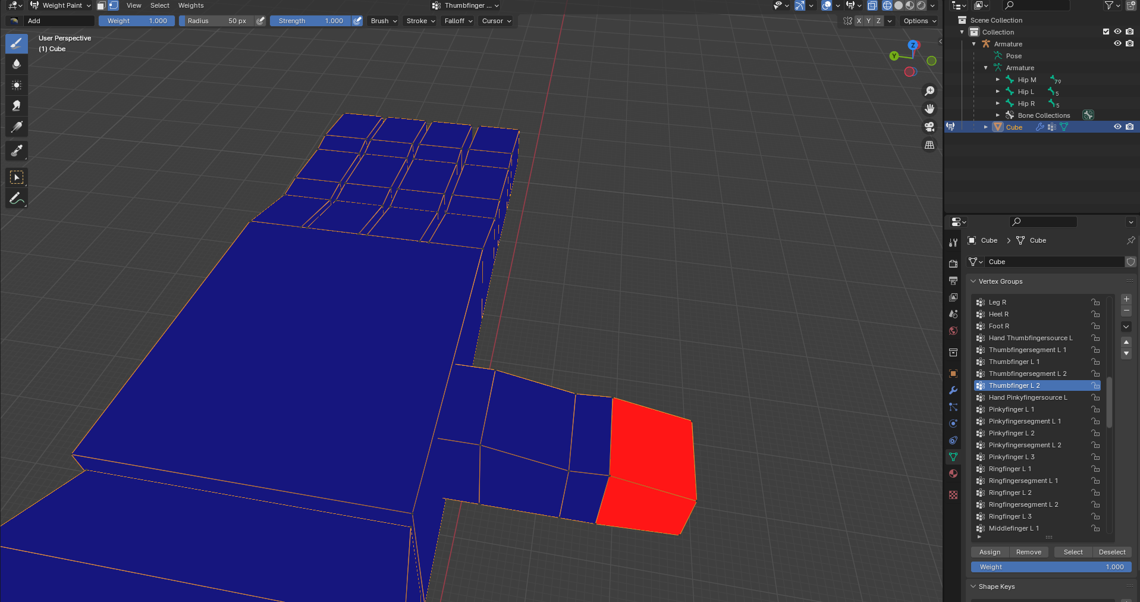Select Hand Thumbfingersource L vertex group
This screenshot has height=602, width=1140.
(x=1038, y=338)
